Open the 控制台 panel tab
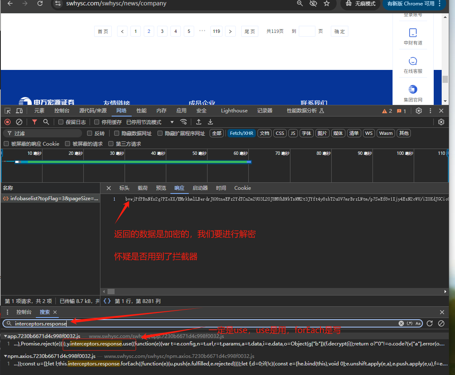The image size is (455, 375). tap(62, 111)
